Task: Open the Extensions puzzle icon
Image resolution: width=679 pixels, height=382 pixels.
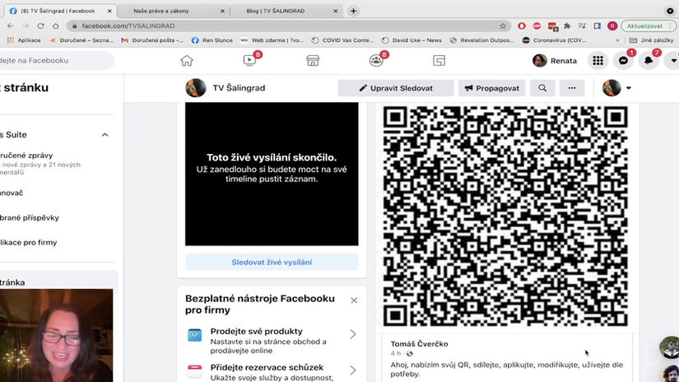Action: (x=567, y=26)
